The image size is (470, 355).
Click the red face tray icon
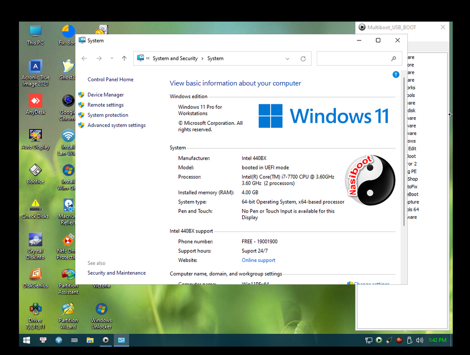point(399,340)
